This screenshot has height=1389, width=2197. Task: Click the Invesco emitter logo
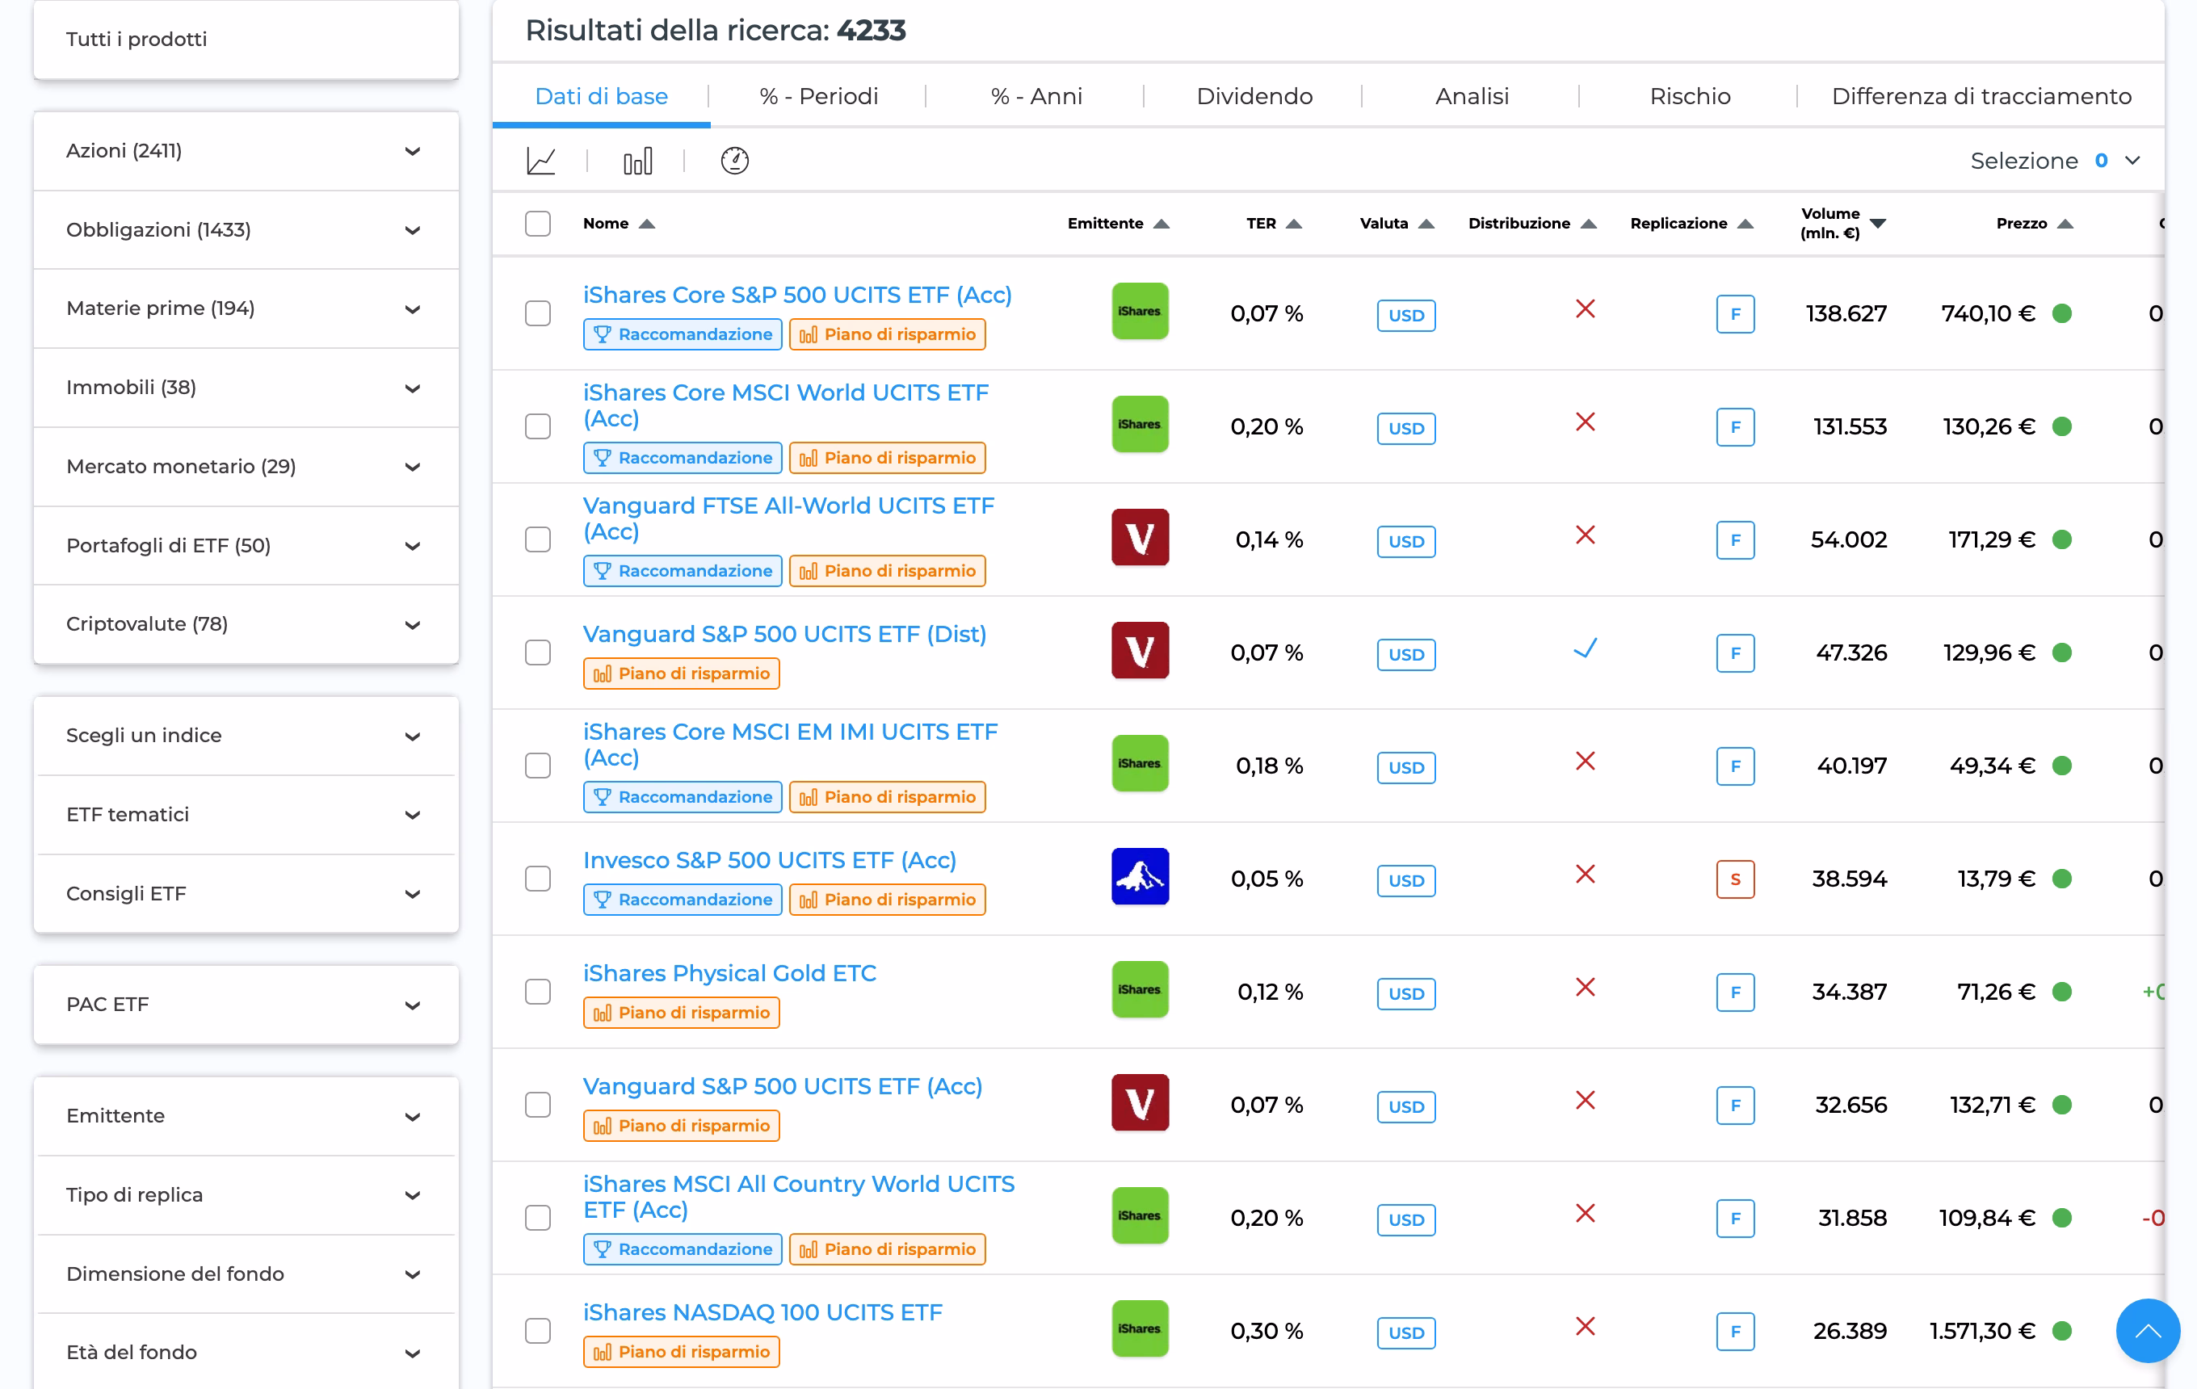[1140, 877]
